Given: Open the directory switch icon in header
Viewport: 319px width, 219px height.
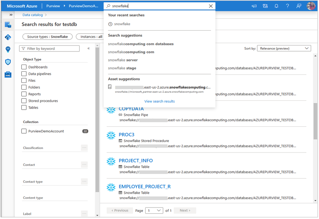Looking at the screenshot, I should [265, 6].
